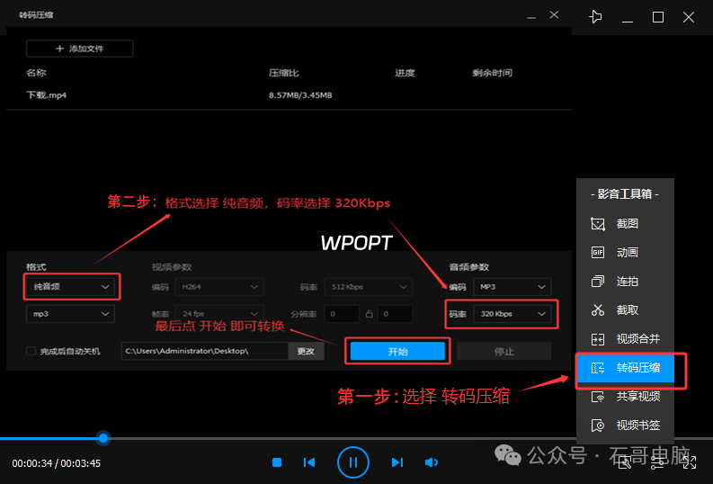Screen dimensions: 713x484
Task: Click the stop playback square icon
Action: coord(277,462)
